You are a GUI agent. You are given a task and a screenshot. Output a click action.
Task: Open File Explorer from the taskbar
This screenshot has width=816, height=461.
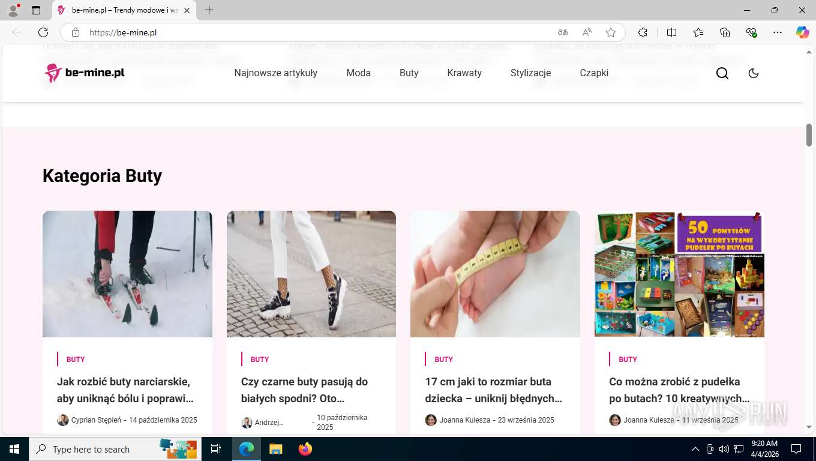click(275, 449)
